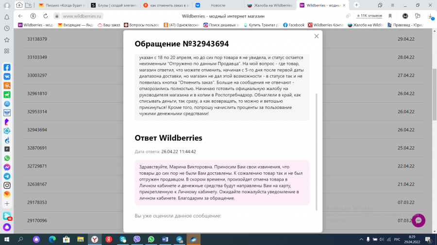Open the Ваш заказ bookmark
Screen dimensions: 437x245
point(109,25)
